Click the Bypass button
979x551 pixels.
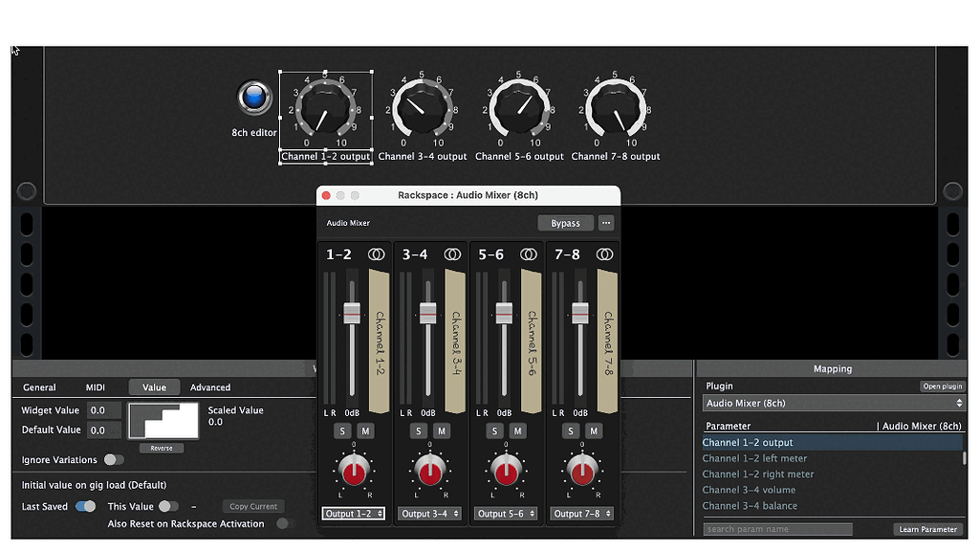[x=565, y=223]
